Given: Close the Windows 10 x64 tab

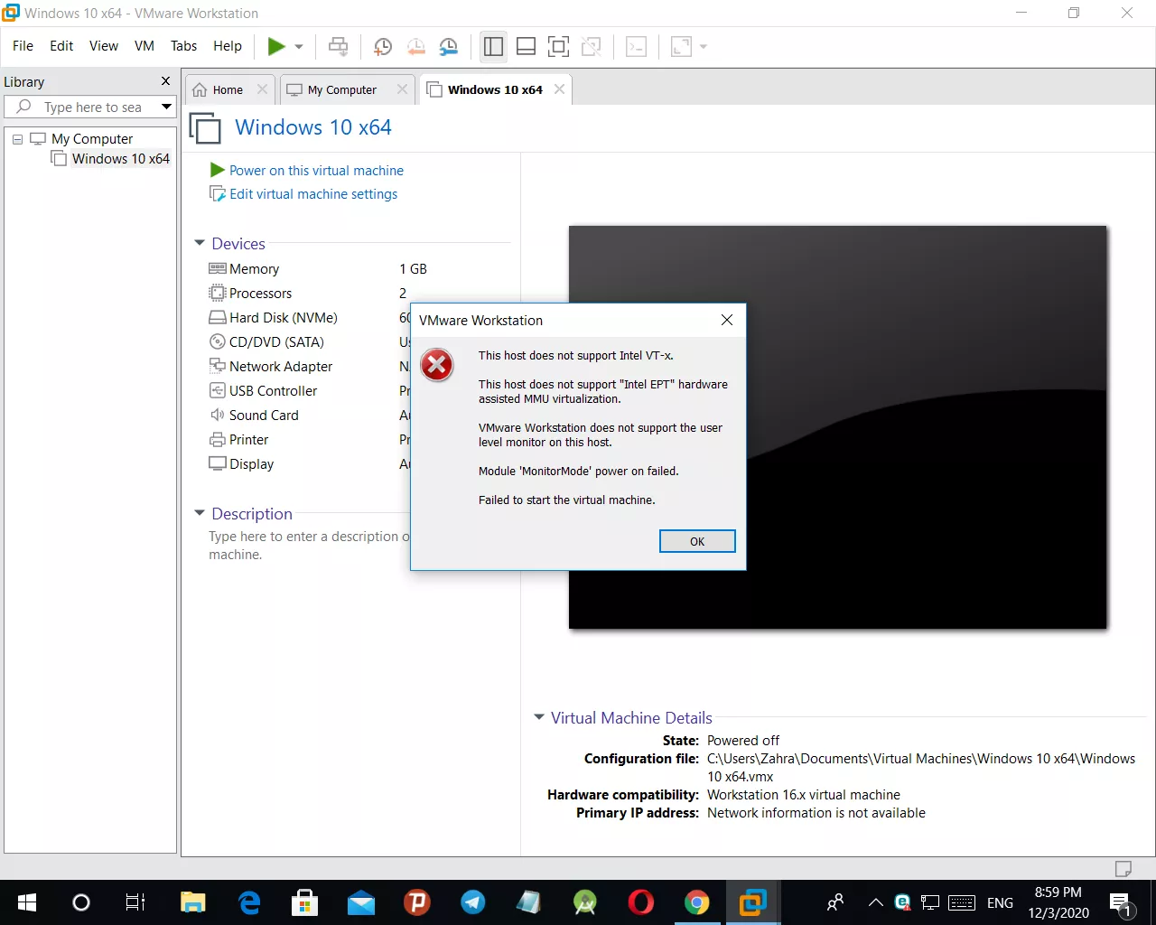Looking at the screenshot, I should 559,89.
